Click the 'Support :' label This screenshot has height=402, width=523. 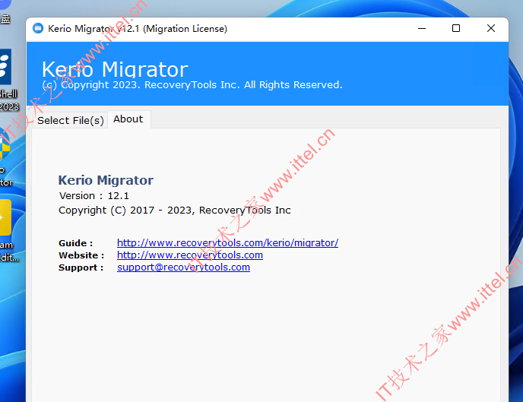(x=81, y=267)
